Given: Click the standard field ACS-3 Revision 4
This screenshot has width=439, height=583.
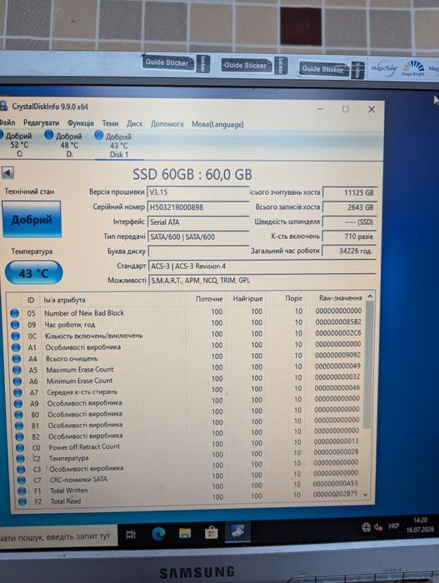Looking at the screenshot, I should pos(262,267).
